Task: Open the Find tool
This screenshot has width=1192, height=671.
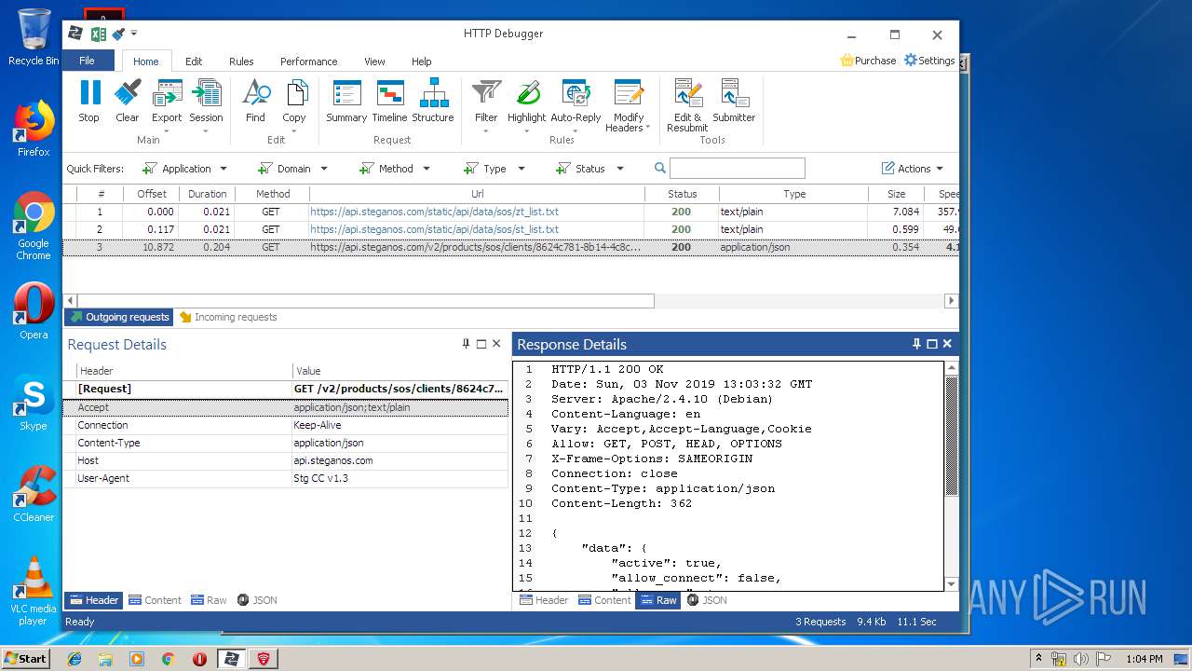Action: point(255,101)
